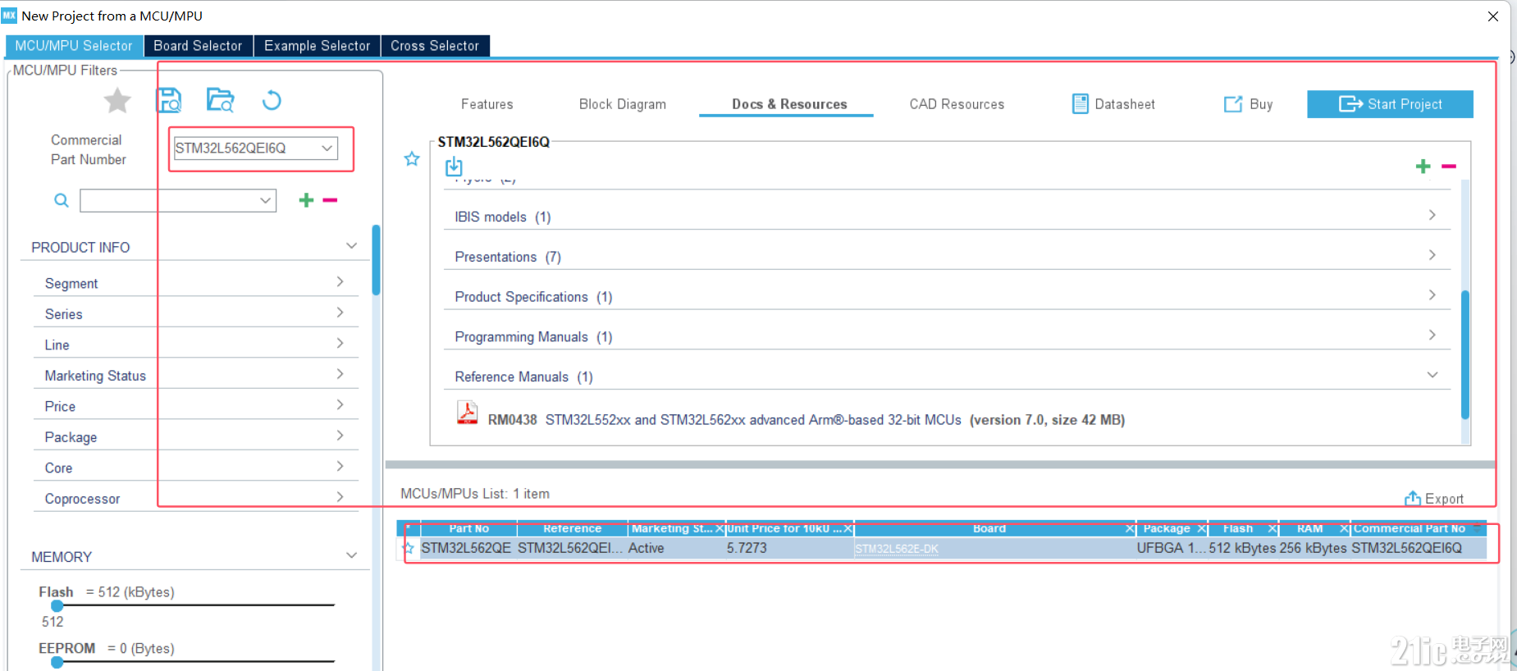
Task: Remove the Marketing Status column using its X
Action: (720, 529)
